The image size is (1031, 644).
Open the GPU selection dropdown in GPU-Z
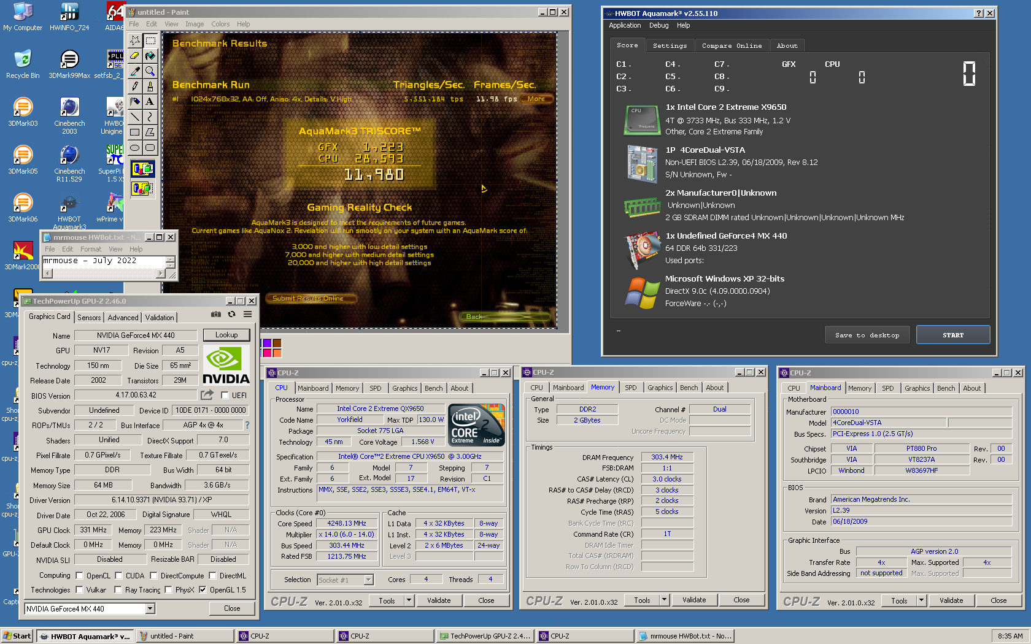tap(150, 608)
